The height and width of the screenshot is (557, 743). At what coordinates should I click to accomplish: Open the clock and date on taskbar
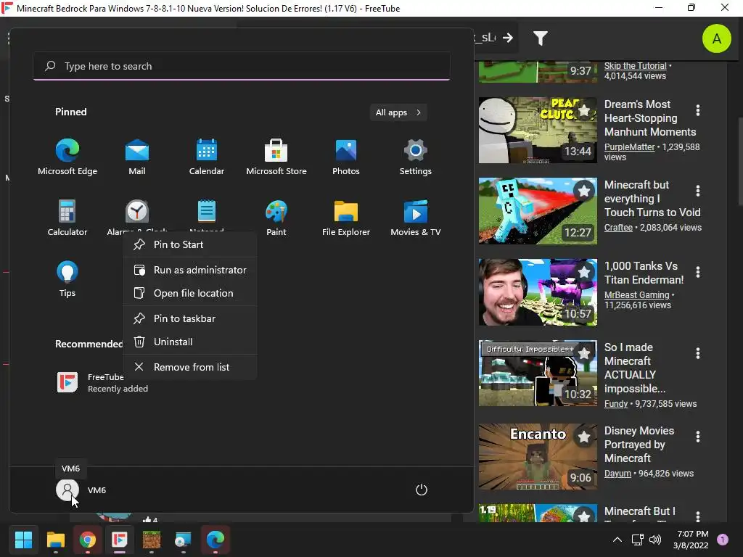point(691,540)
